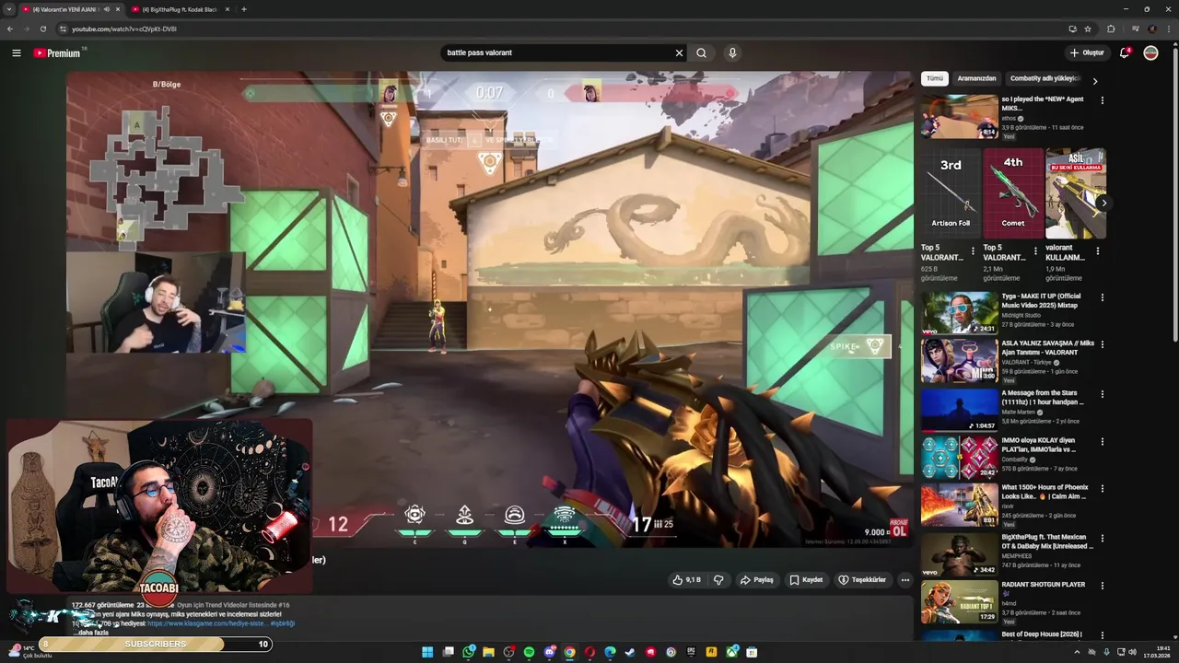Show more filter chips with arrow

pos(1094,80)
